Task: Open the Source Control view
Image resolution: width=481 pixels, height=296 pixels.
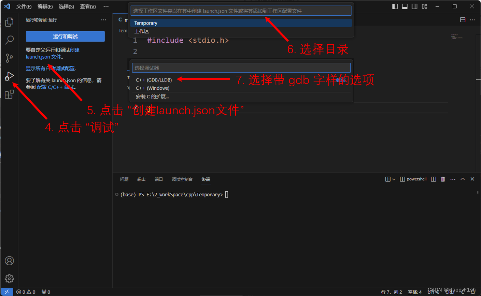Action: point(9,58)
